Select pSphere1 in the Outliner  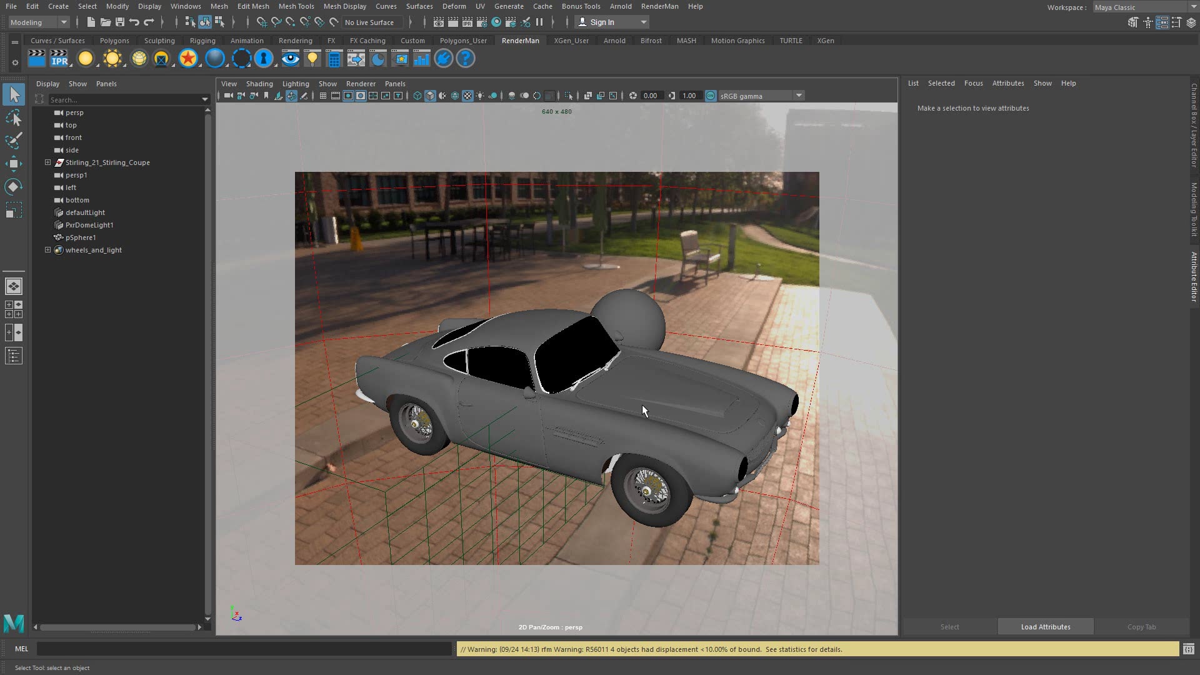tap(82, 237)
